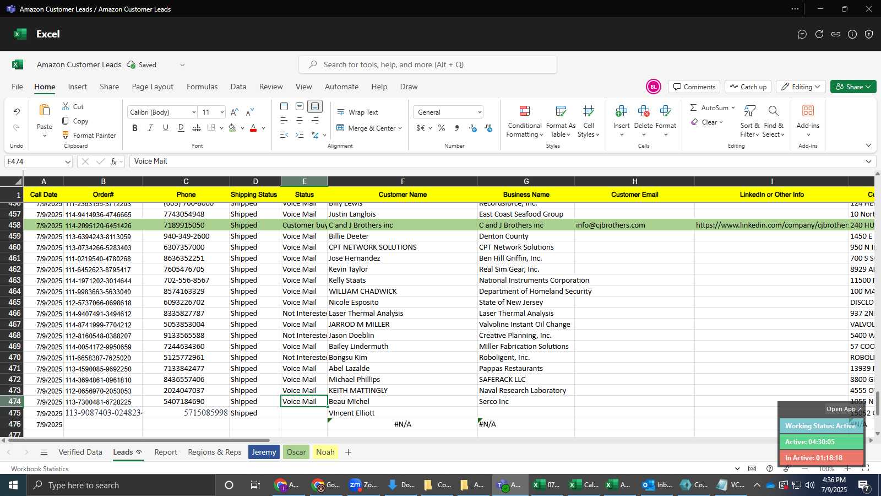This screenshot has width=881, height=496.
Task: Expand the Name Box dropdown arrow
Action: pos(68,162)
